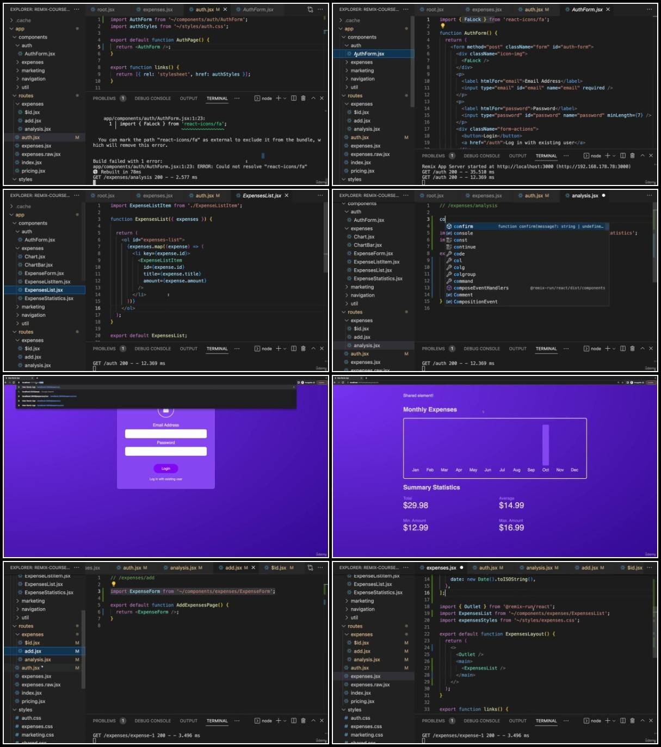
Task: Open editor more actions in AuthForm.jsx editor window
Action: [x=650, y=9]
